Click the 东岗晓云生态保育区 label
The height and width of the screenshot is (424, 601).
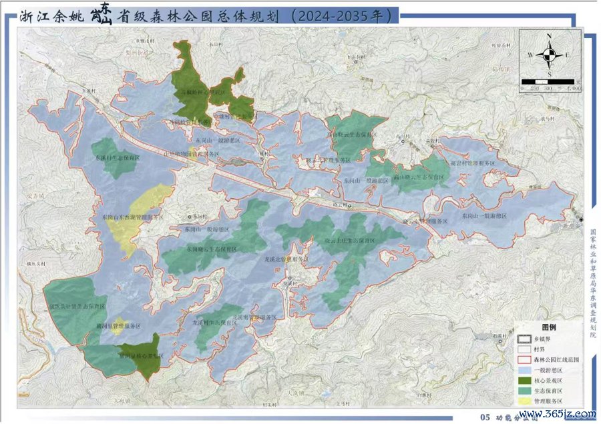(x=212, y=249)
